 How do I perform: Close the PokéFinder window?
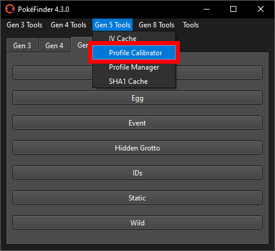261,9
